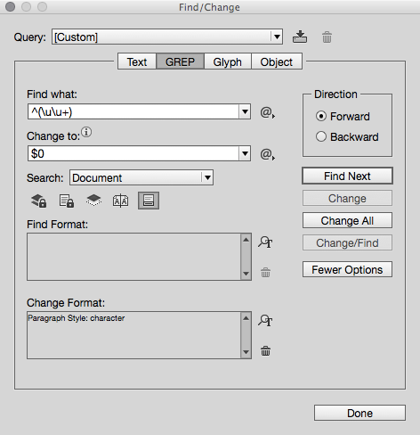Toggle Include Locked Layers icon
The height and width of the screenshot is (435, 420).
click(x=39, y=201)
